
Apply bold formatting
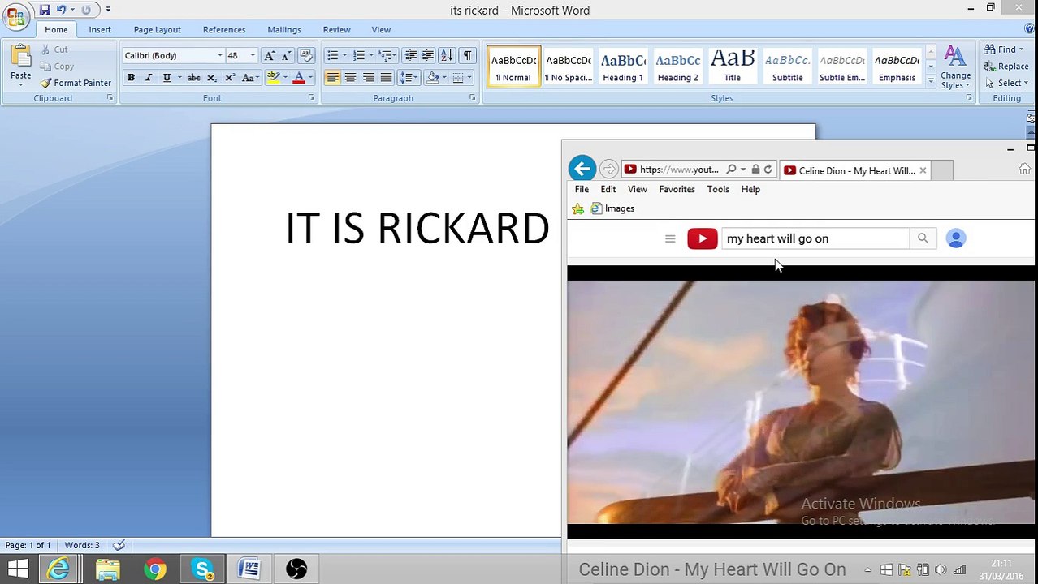[x=131, y=78]
